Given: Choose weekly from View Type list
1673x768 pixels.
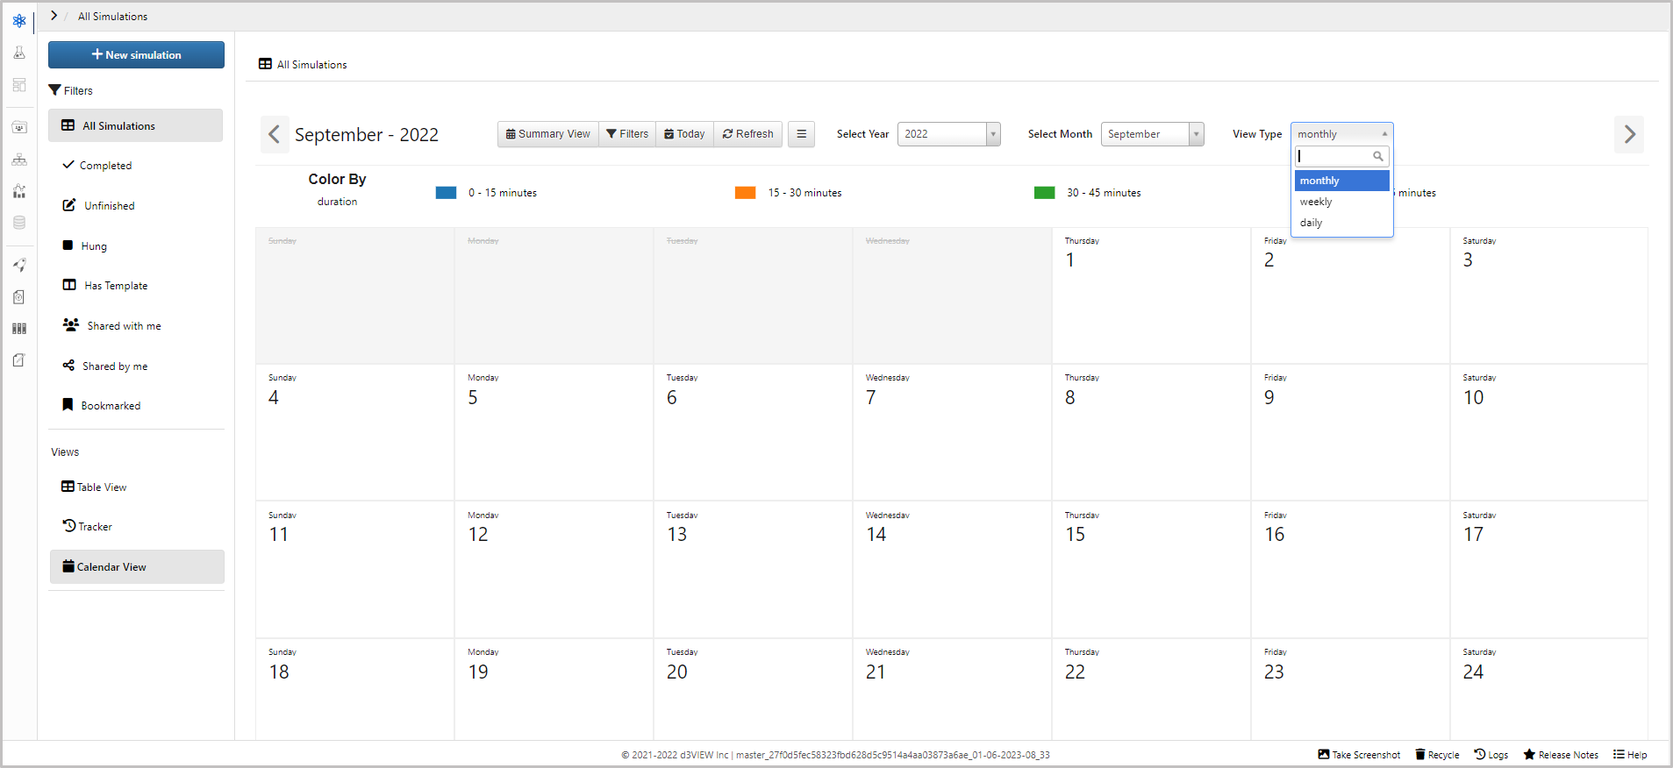Looking at the screenshot, I should [x=1316, y=202].
